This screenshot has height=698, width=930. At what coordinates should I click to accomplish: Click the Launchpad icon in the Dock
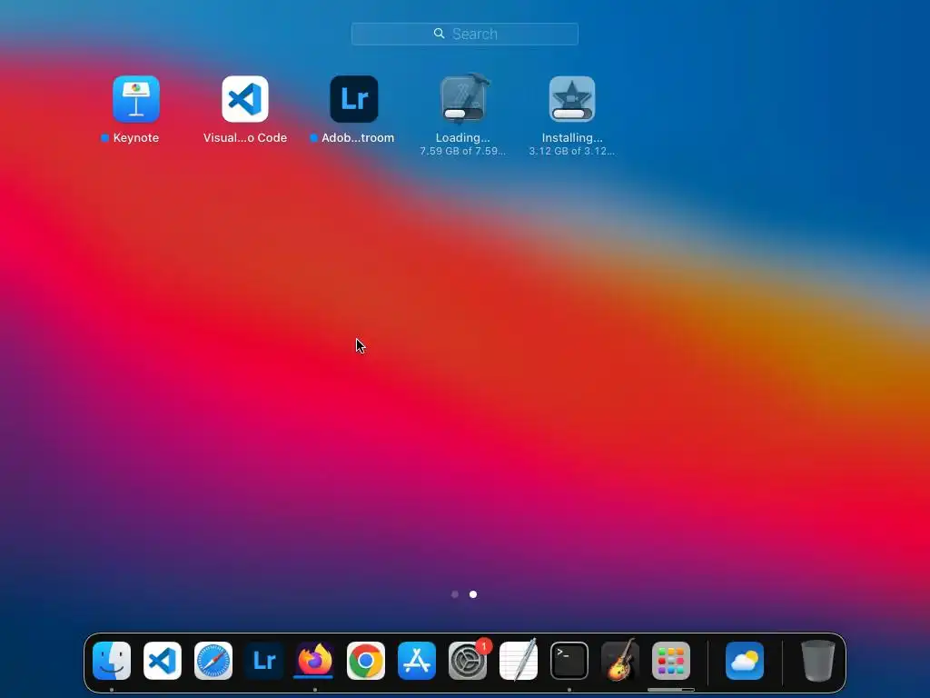[671, 661]
